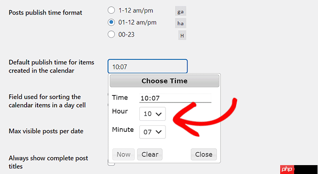The height and width of the screenshot is (174, 318).
Task: Open the Hour dropdown showing 10
Action: click(152, 114)
